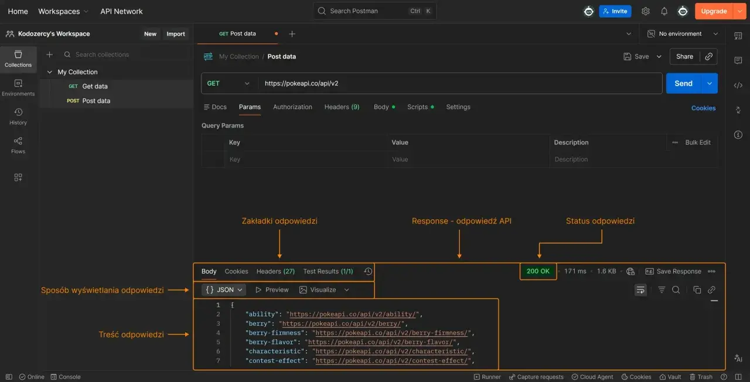Click the response history clock icon
Screen dimensions: 750x382
[x=368, y=271]
